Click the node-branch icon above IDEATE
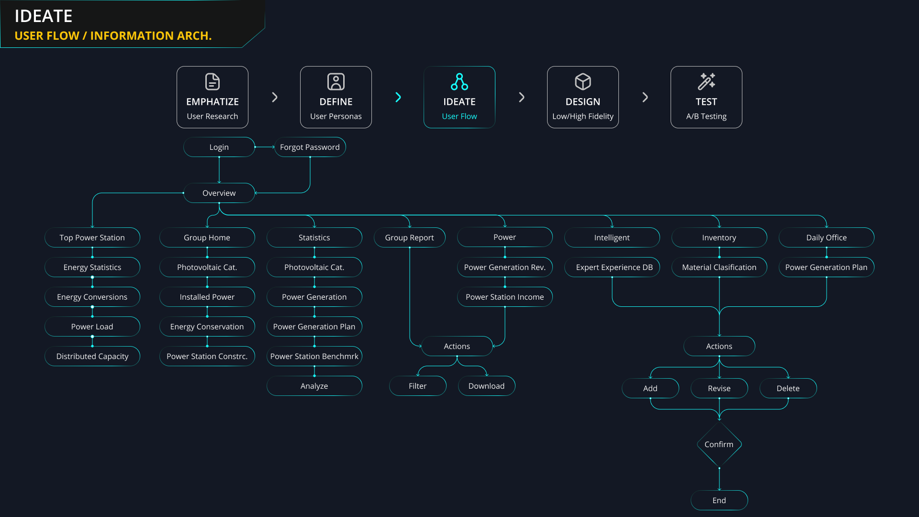Viewport: 919px width, 517px height. tap(459, 82)
